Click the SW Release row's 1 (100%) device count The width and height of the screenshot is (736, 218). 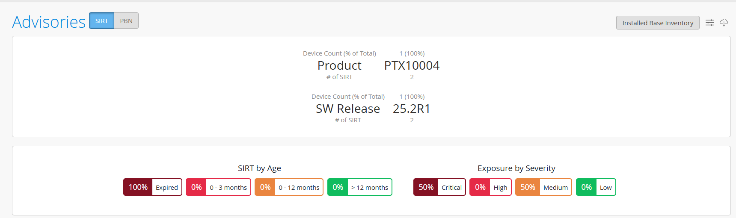[412, 97]
